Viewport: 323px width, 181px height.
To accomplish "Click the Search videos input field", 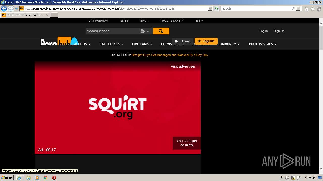I will (x=112, y=31).
